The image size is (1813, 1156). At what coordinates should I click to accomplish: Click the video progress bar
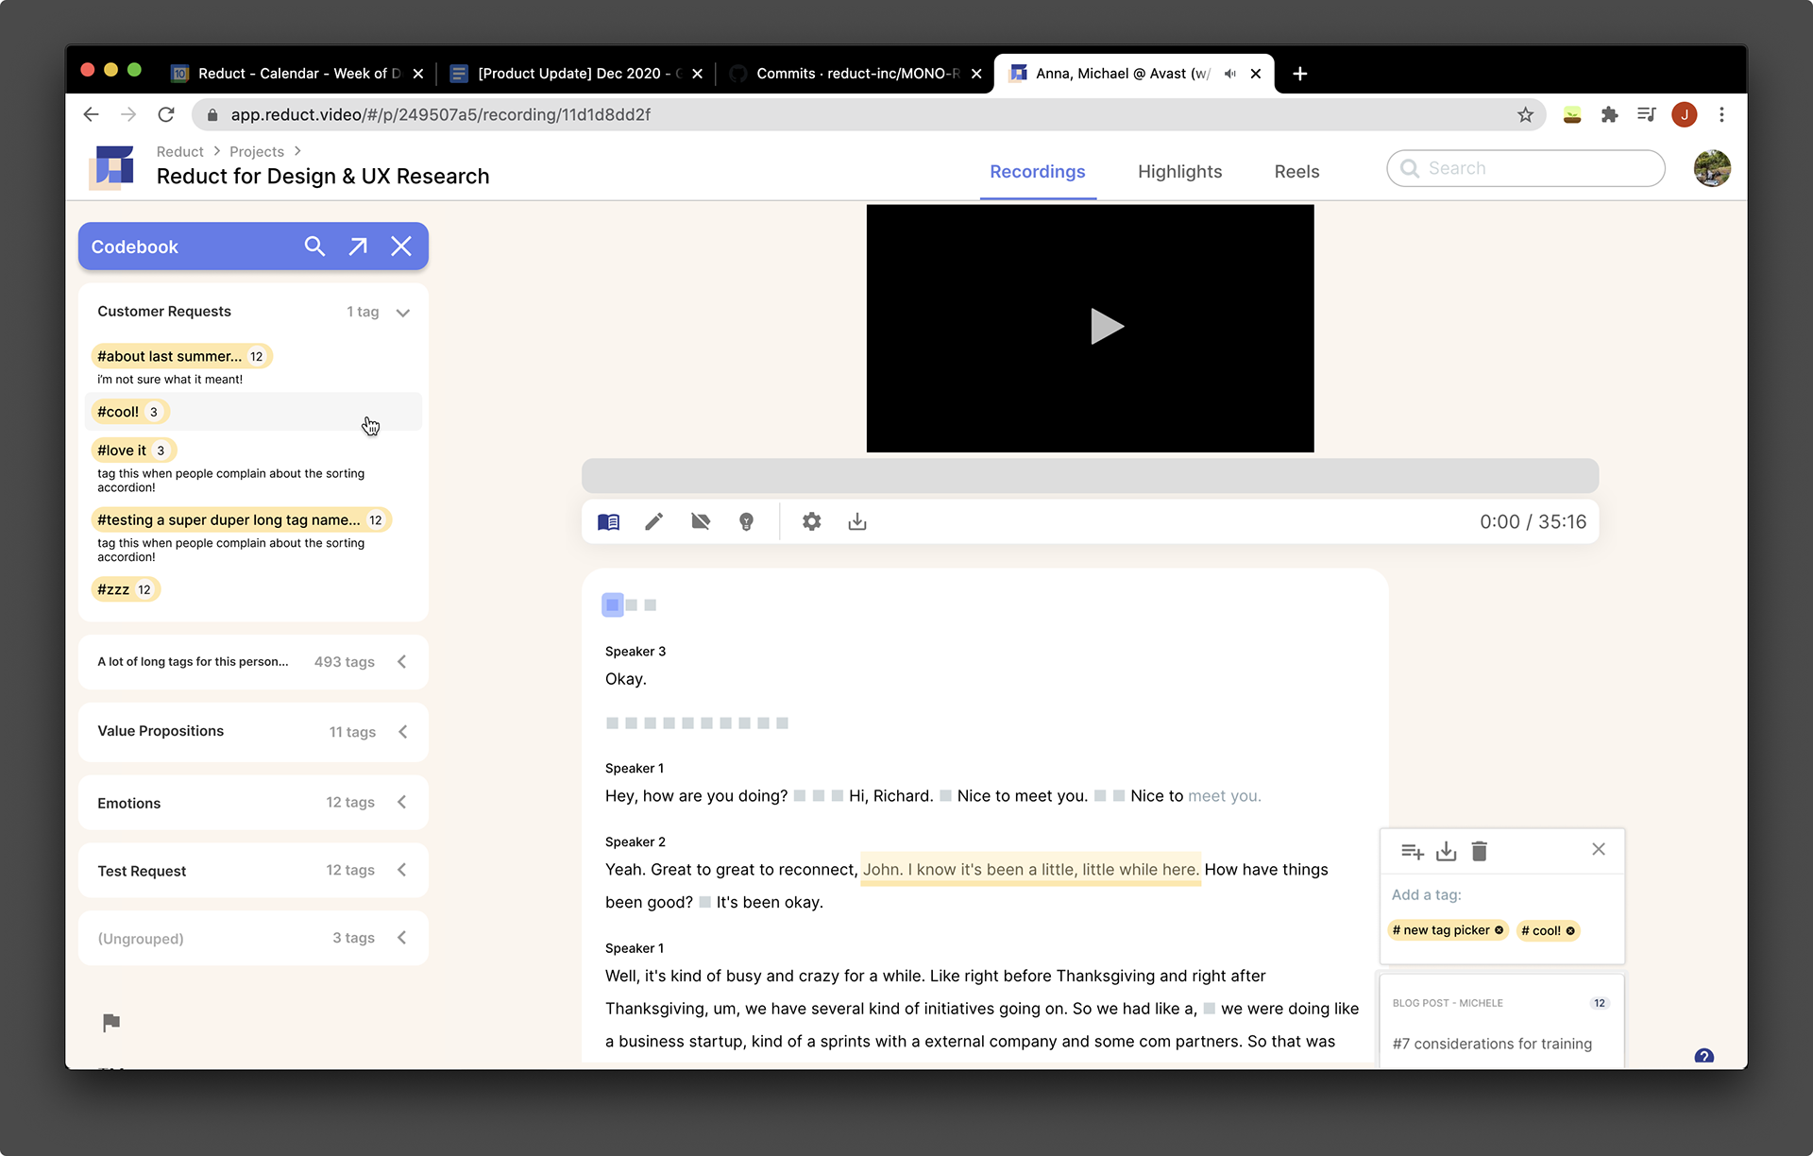[x=1090, y=475]
